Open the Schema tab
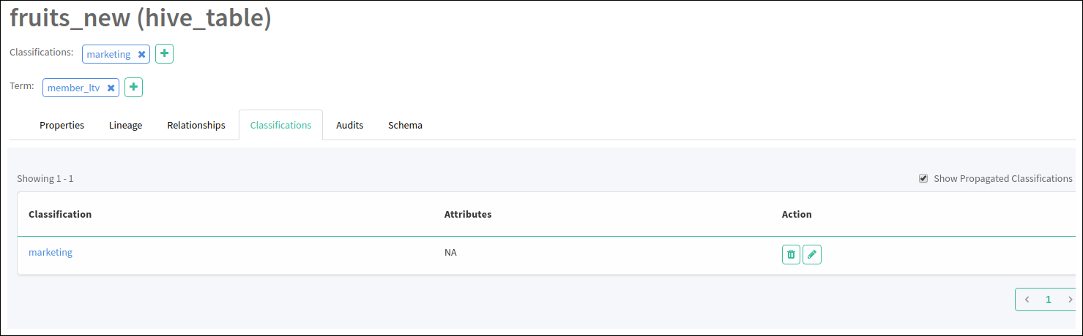This screenshot has height=336, width=1083. pyautogui.click(x=405, y=125)
